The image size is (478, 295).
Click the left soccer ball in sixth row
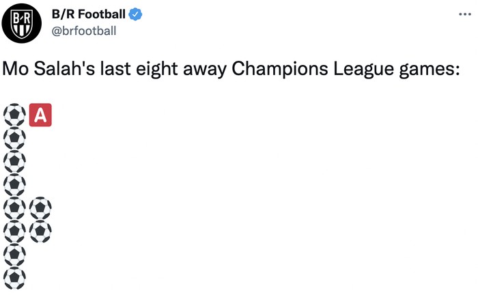point(15,231)
